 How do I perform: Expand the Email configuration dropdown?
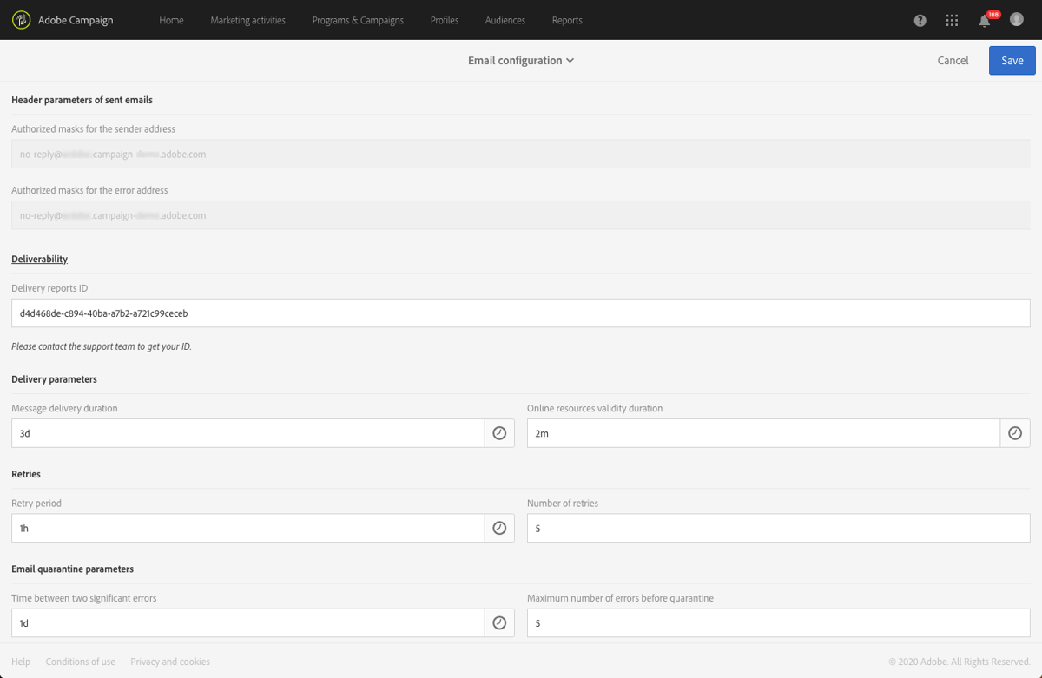[521, 60]
